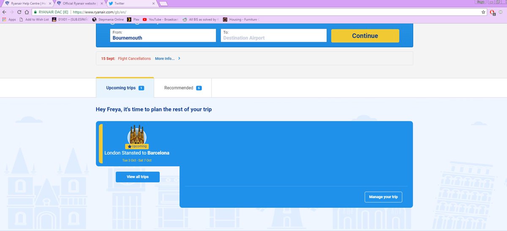
Task: Click the Freya profile button in title bar
Action: click(x=481, y=2)
